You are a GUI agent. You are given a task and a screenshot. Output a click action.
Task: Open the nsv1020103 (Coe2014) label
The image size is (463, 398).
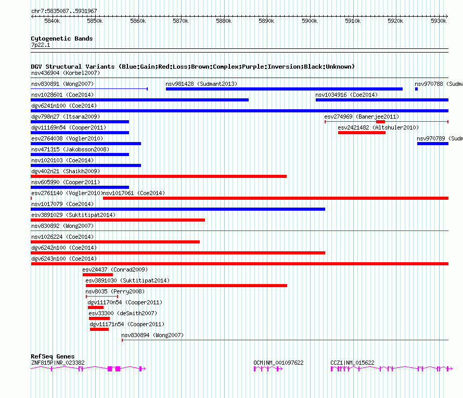[x=62, y=160]
